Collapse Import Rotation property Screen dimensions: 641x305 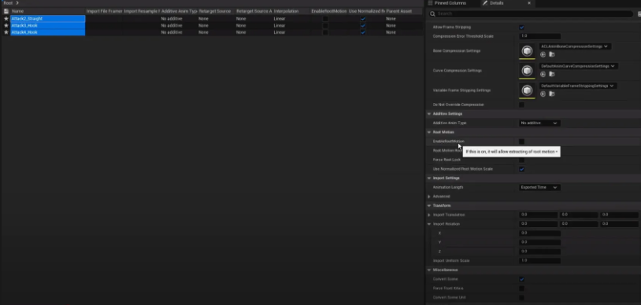429,224
